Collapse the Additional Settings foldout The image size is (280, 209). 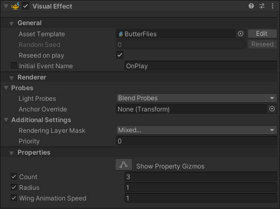(6, 120)
